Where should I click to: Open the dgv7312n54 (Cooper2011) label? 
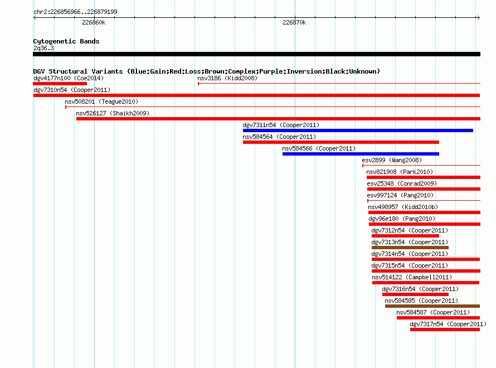(410, 230)
